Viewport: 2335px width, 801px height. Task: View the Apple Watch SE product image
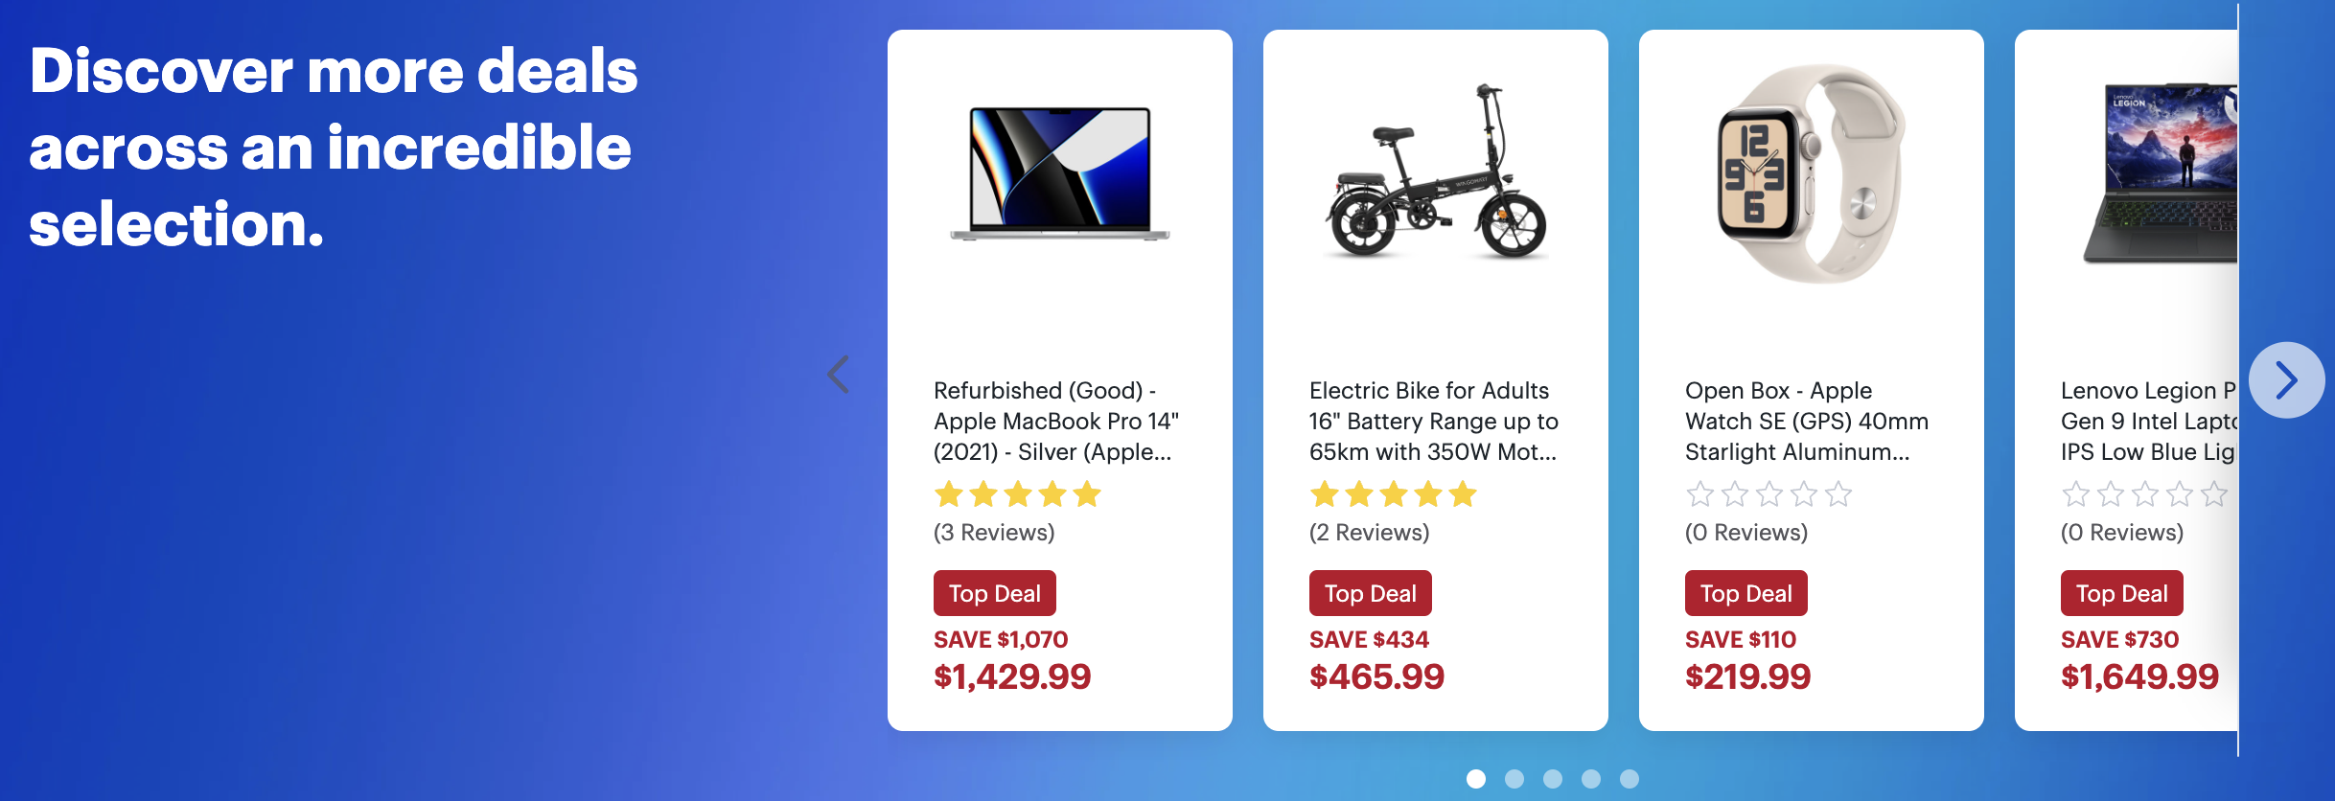click(x=1811, y=173)
